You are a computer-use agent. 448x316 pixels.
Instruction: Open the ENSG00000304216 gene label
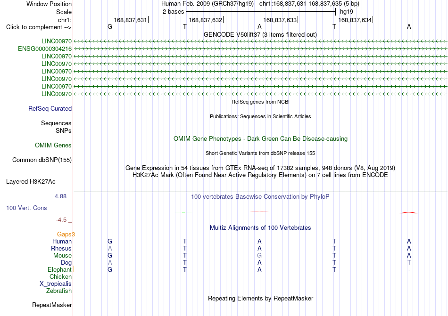click(x=45, y=49)
